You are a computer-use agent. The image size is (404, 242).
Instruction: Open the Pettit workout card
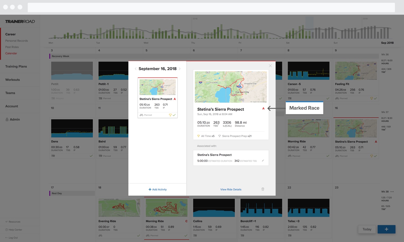tap(72, 81)
